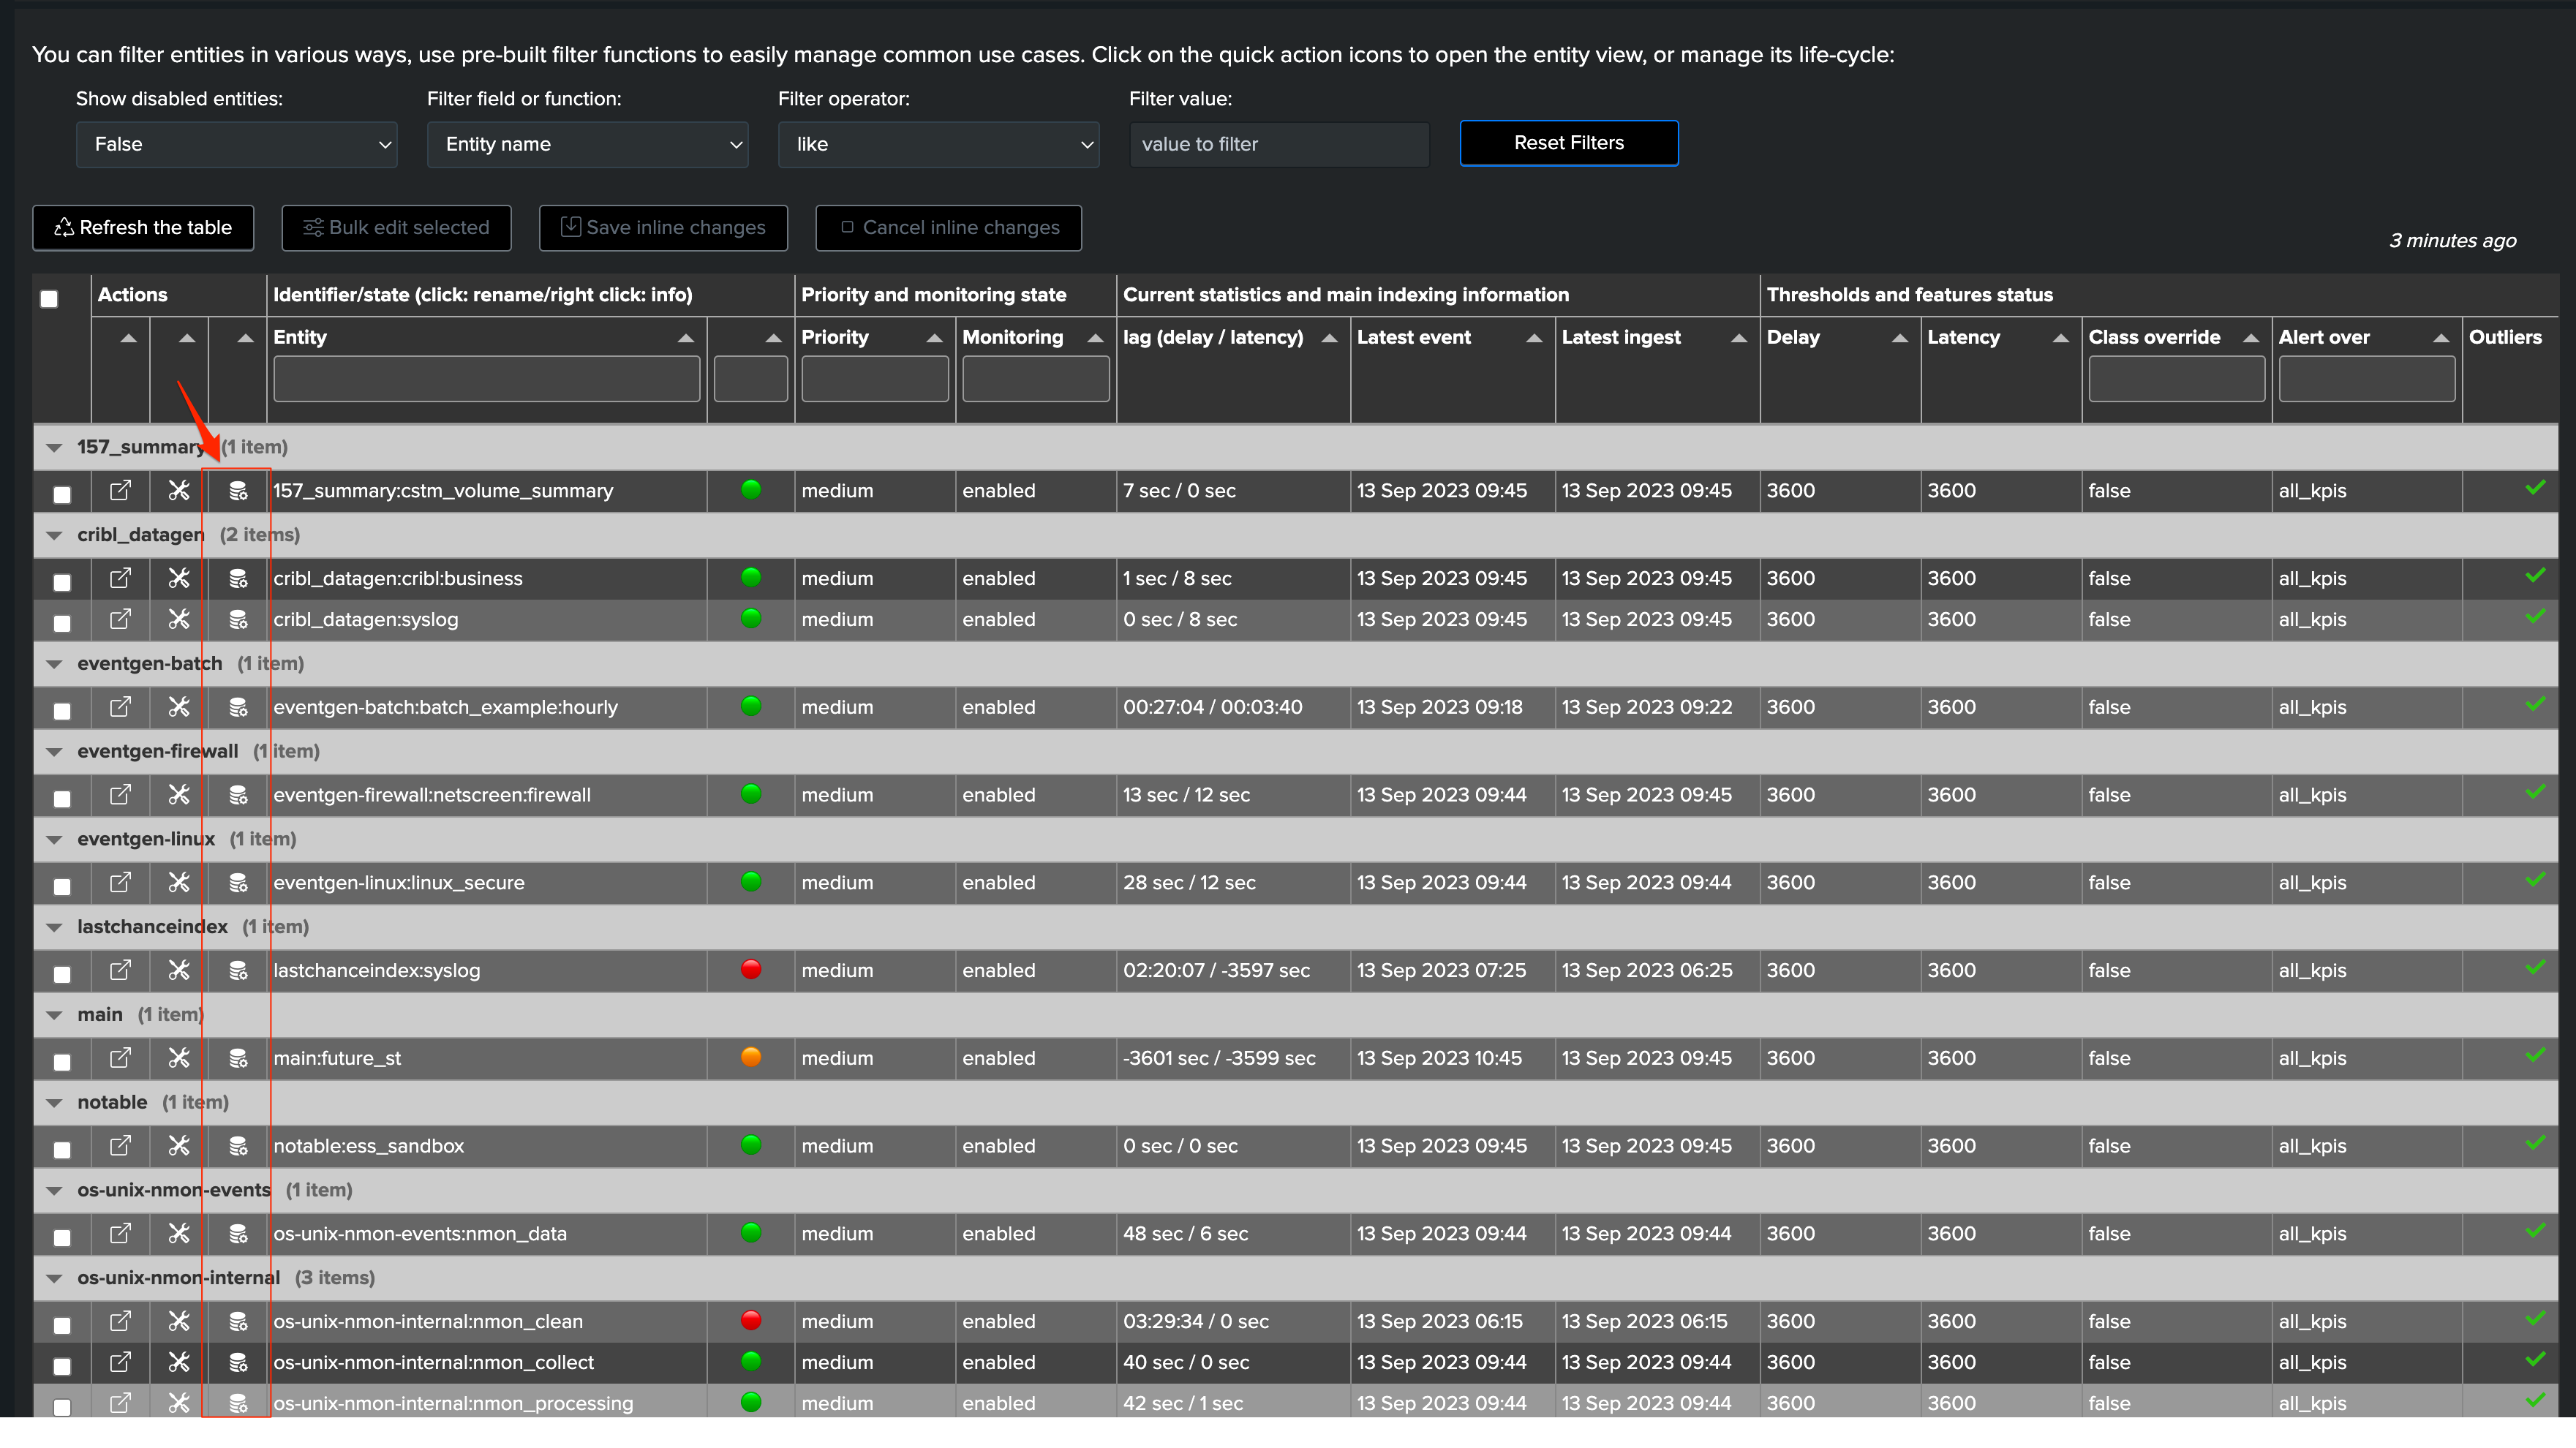This screenshot has width=2576, height=1448.
Task: Click Reset Filters button
Action: pos(1568,143)
